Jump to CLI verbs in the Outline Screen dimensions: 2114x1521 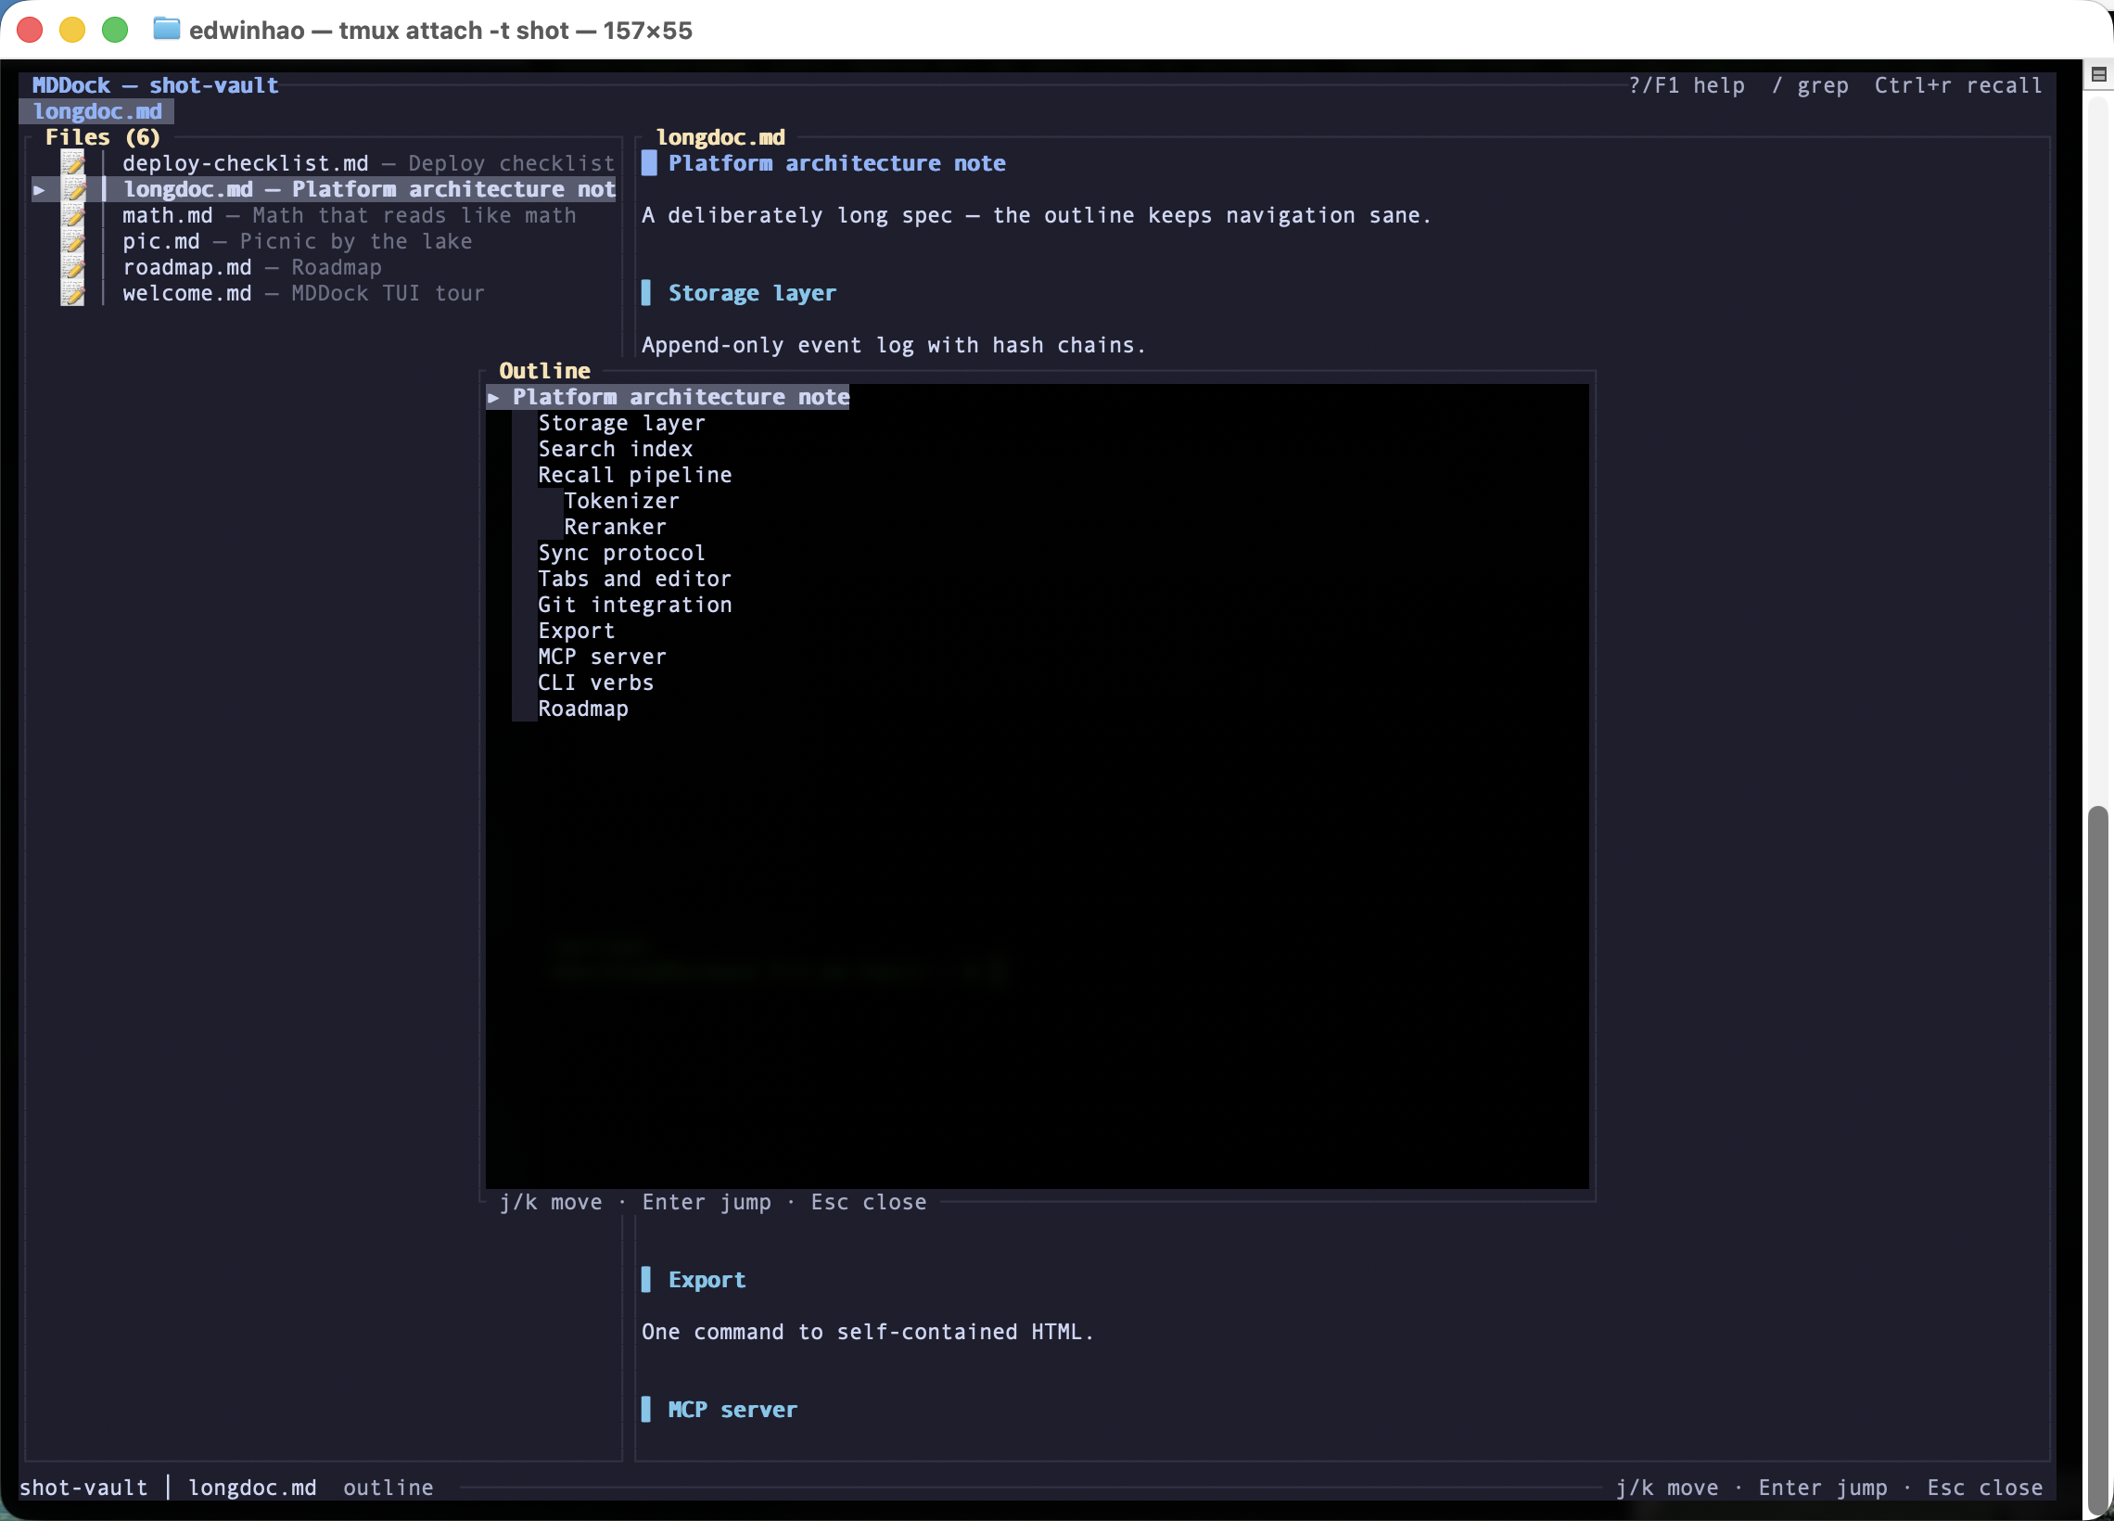(595, 684)
